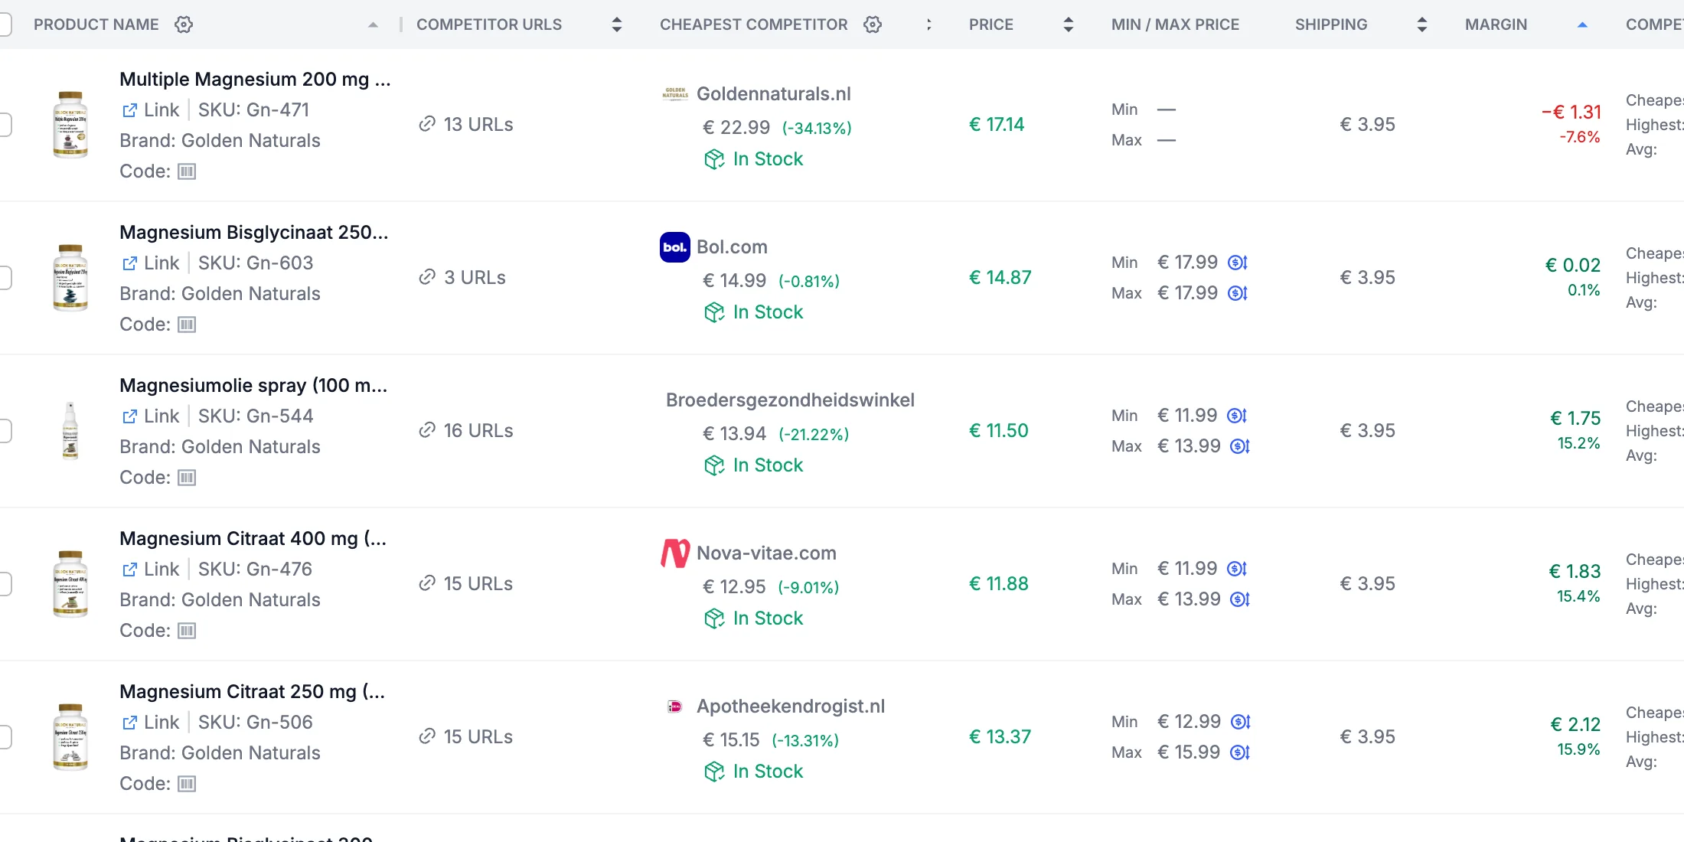Click the Bol.com logo icon
Image resolution: width=1684 pixels, height=842 pixels.
pos(675,247)
